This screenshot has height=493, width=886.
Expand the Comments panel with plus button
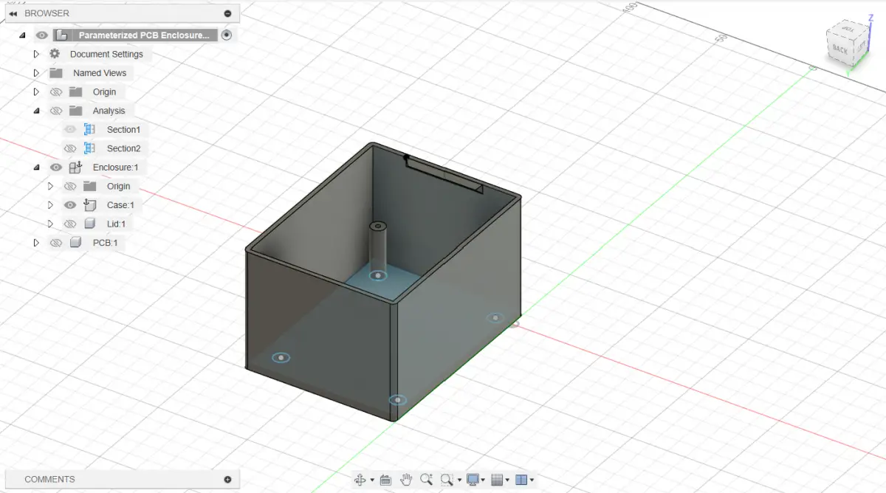click(227, 480)
